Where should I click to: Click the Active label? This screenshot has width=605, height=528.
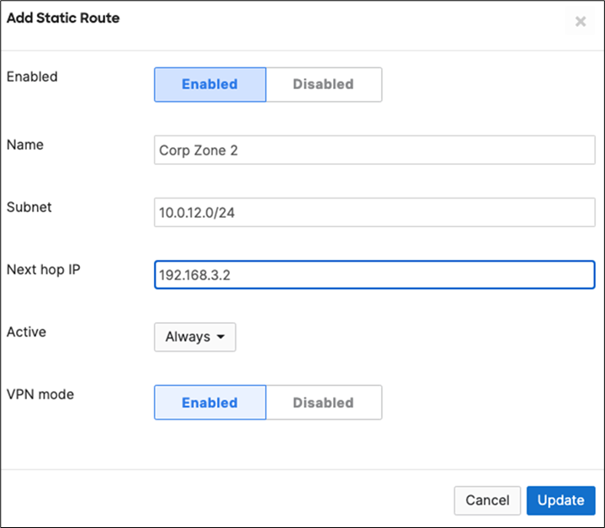[26, 332]
